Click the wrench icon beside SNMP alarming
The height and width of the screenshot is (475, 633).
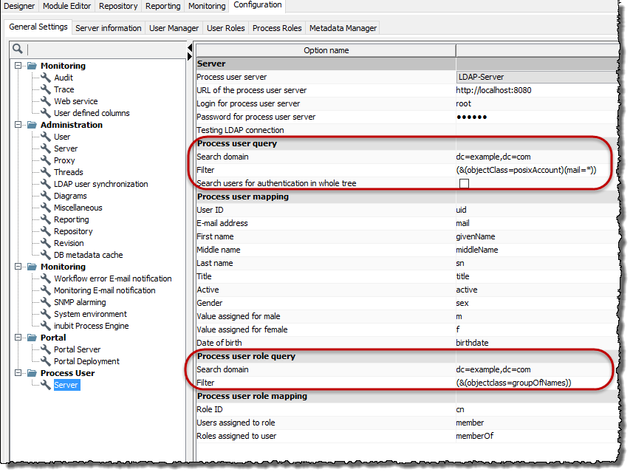click(x=46, y=302)
